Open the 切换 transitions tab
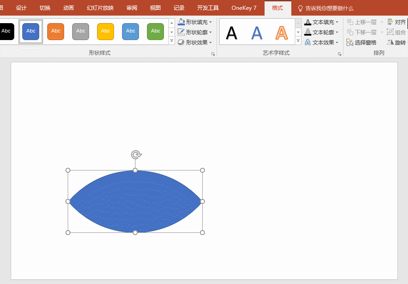 [x=45, y=8]
